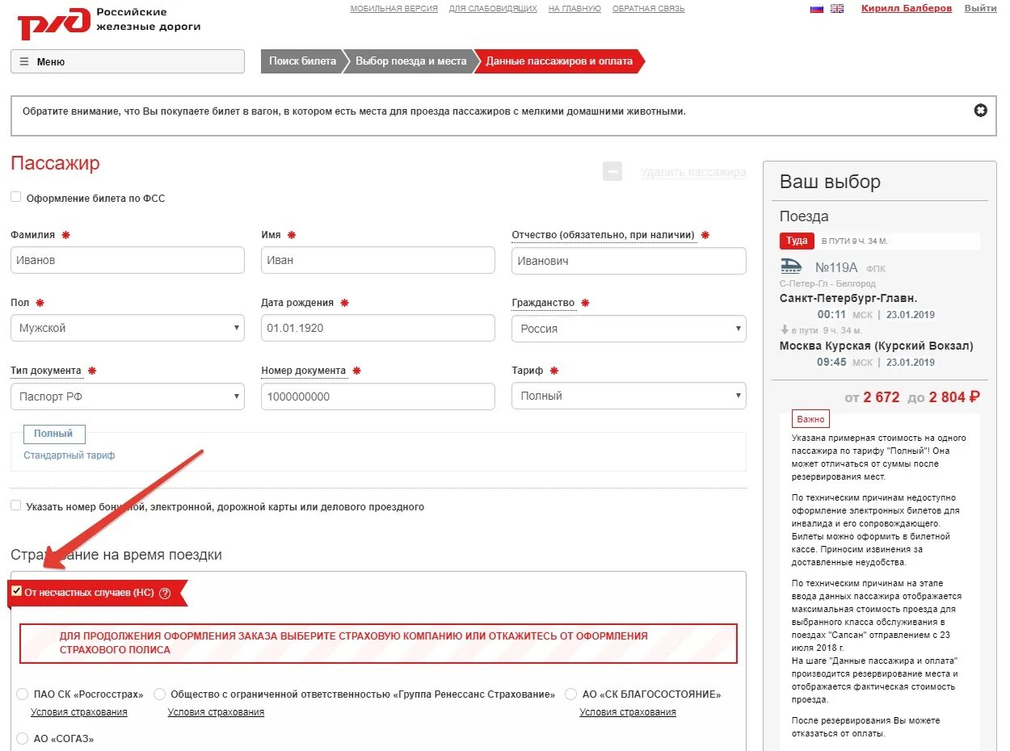Open the Гражданство dropdown
Image resolution: width=1010 pixels, height=751 pixels.
pyautogui.click(x=629, y=329)
